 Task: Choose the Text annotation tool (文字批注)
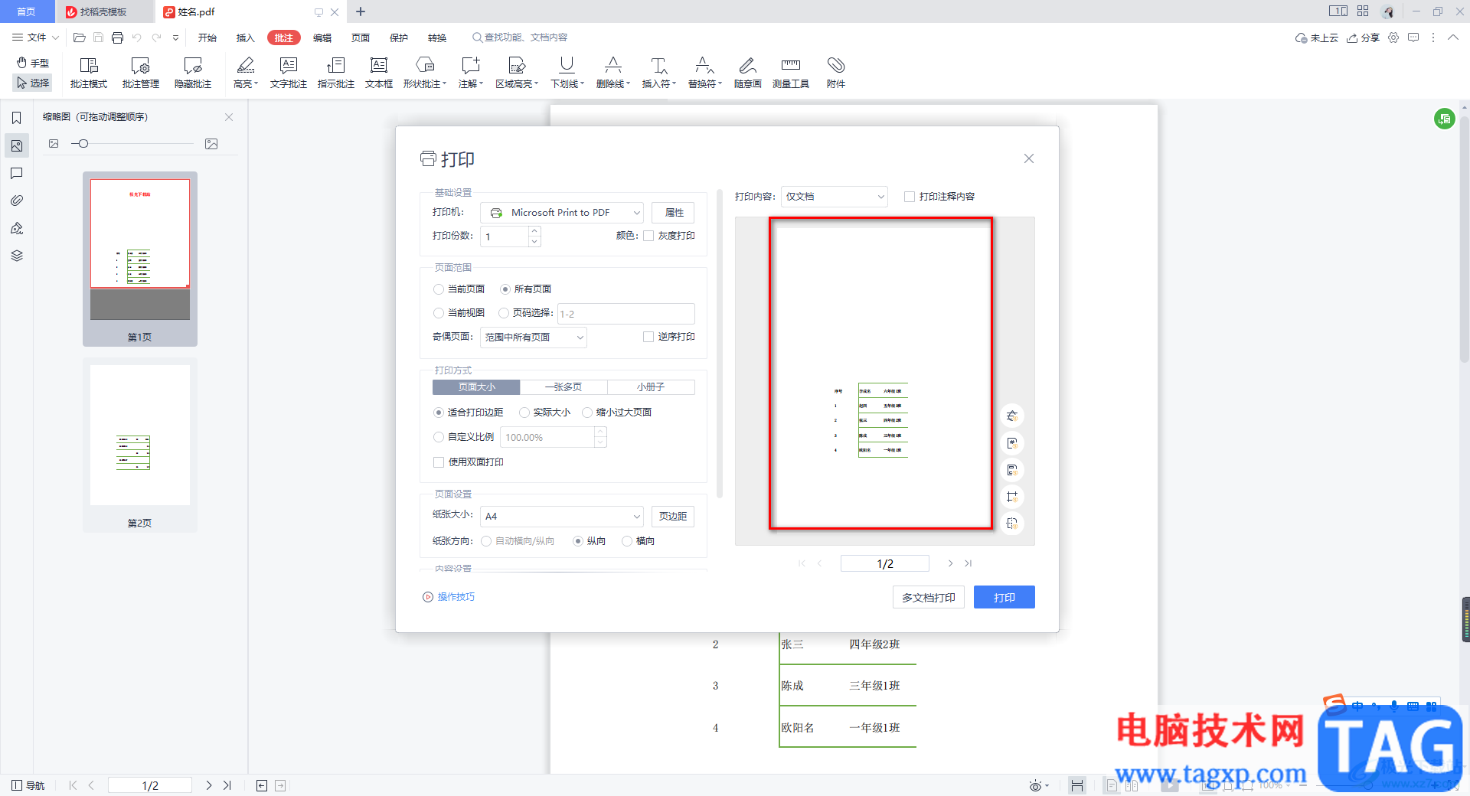coord(289,73)
